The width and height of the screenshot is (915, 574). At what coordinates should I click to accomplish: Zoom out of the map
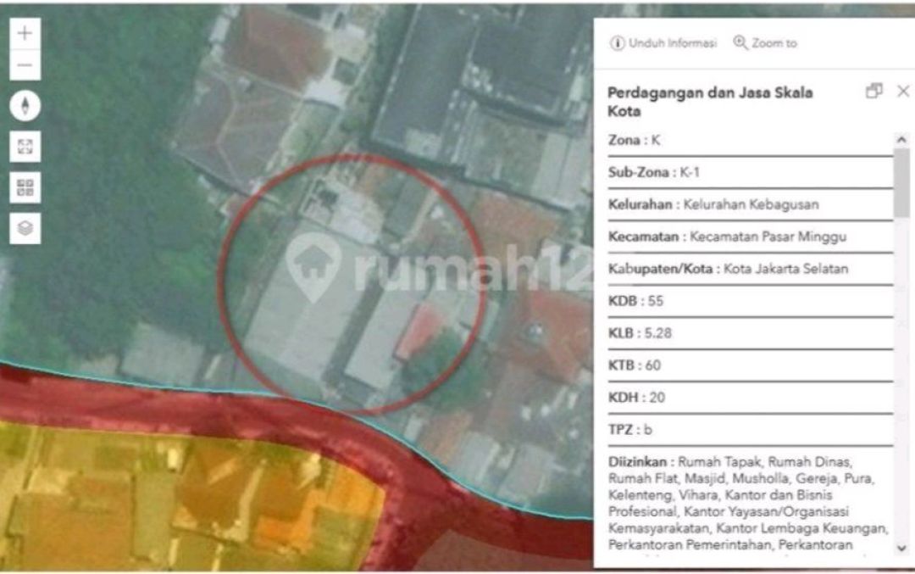[x=25, y=65]
